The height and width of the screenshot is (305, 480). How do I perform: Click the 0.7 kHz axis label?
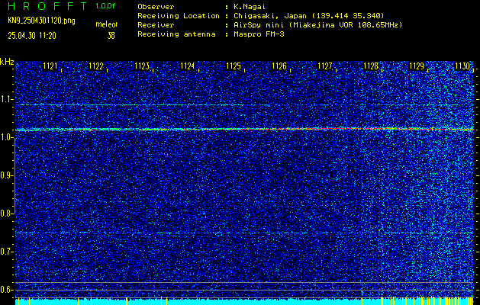coord(6,252)
